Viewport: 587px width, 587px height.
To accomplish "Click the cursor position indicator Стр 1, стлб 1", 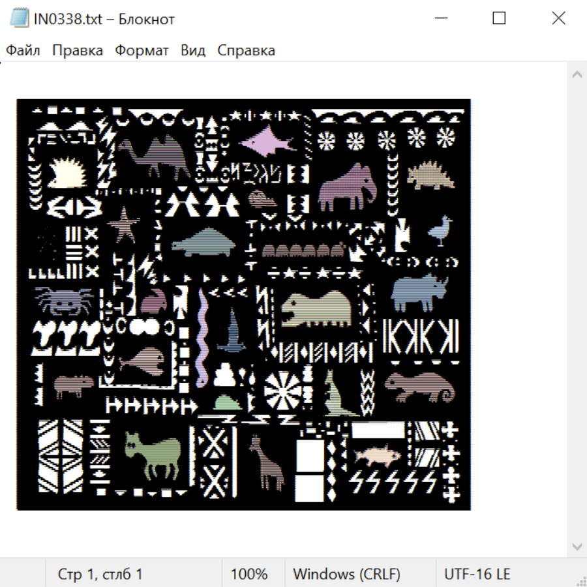I will coord(100,574).
